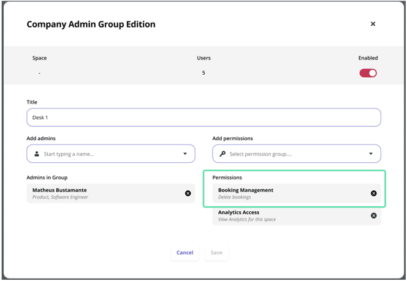Select the Booking Management permission row
The image size is (407, 281).
pos(297,193)
